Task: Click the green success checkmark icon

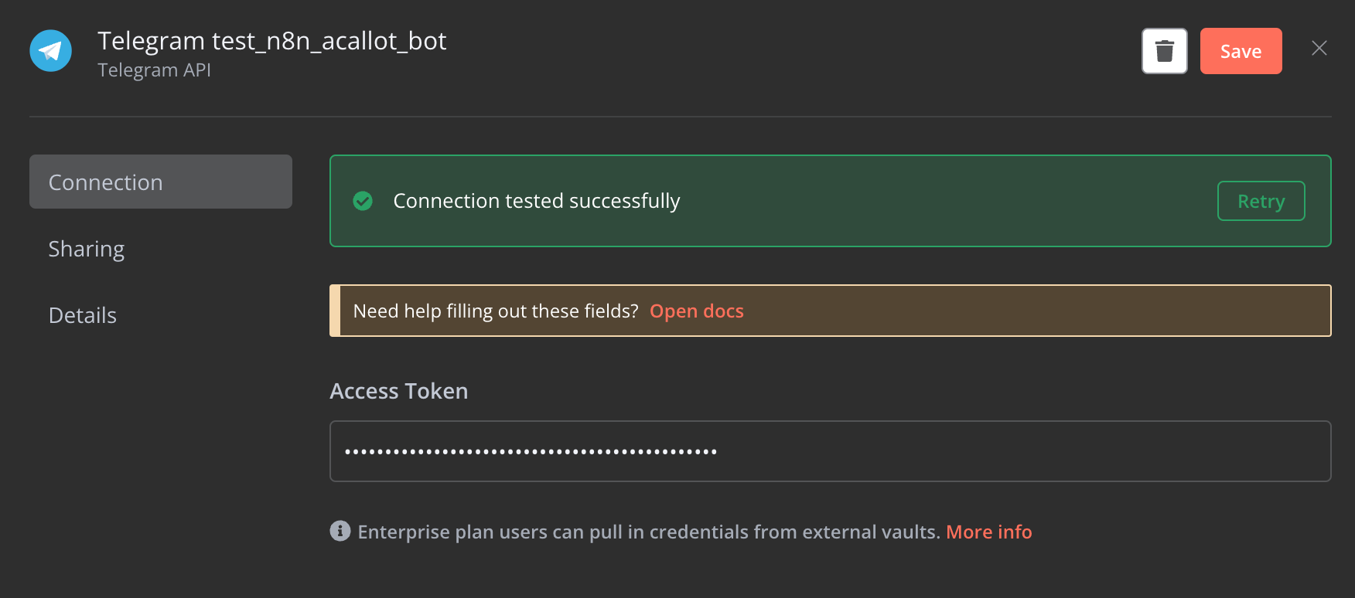Action: pos(363,201)
